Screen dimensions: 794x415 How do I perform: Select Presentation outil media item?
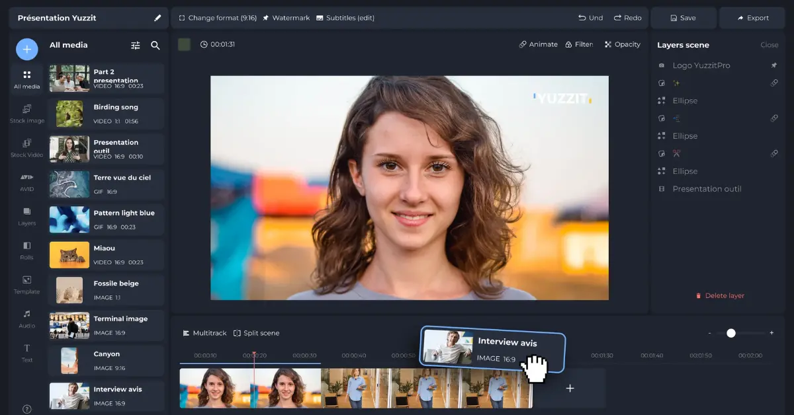pos(106,149)
